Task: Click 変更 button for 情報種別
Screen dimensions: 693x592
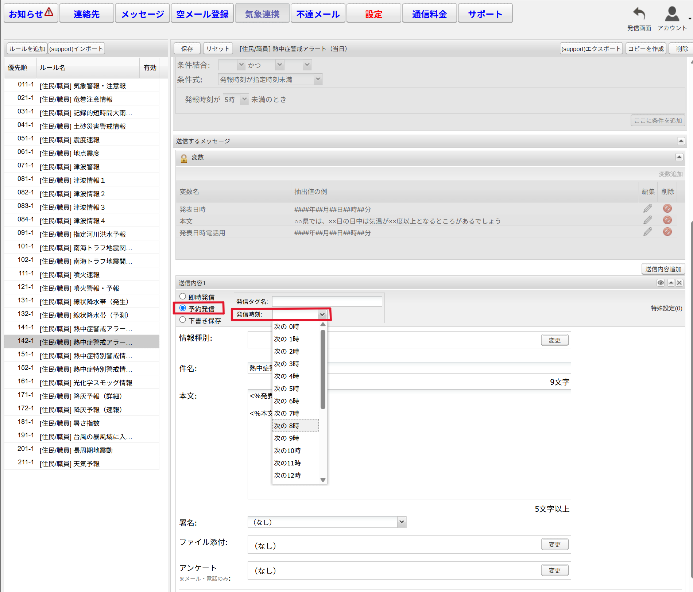Action: [555, 340]
